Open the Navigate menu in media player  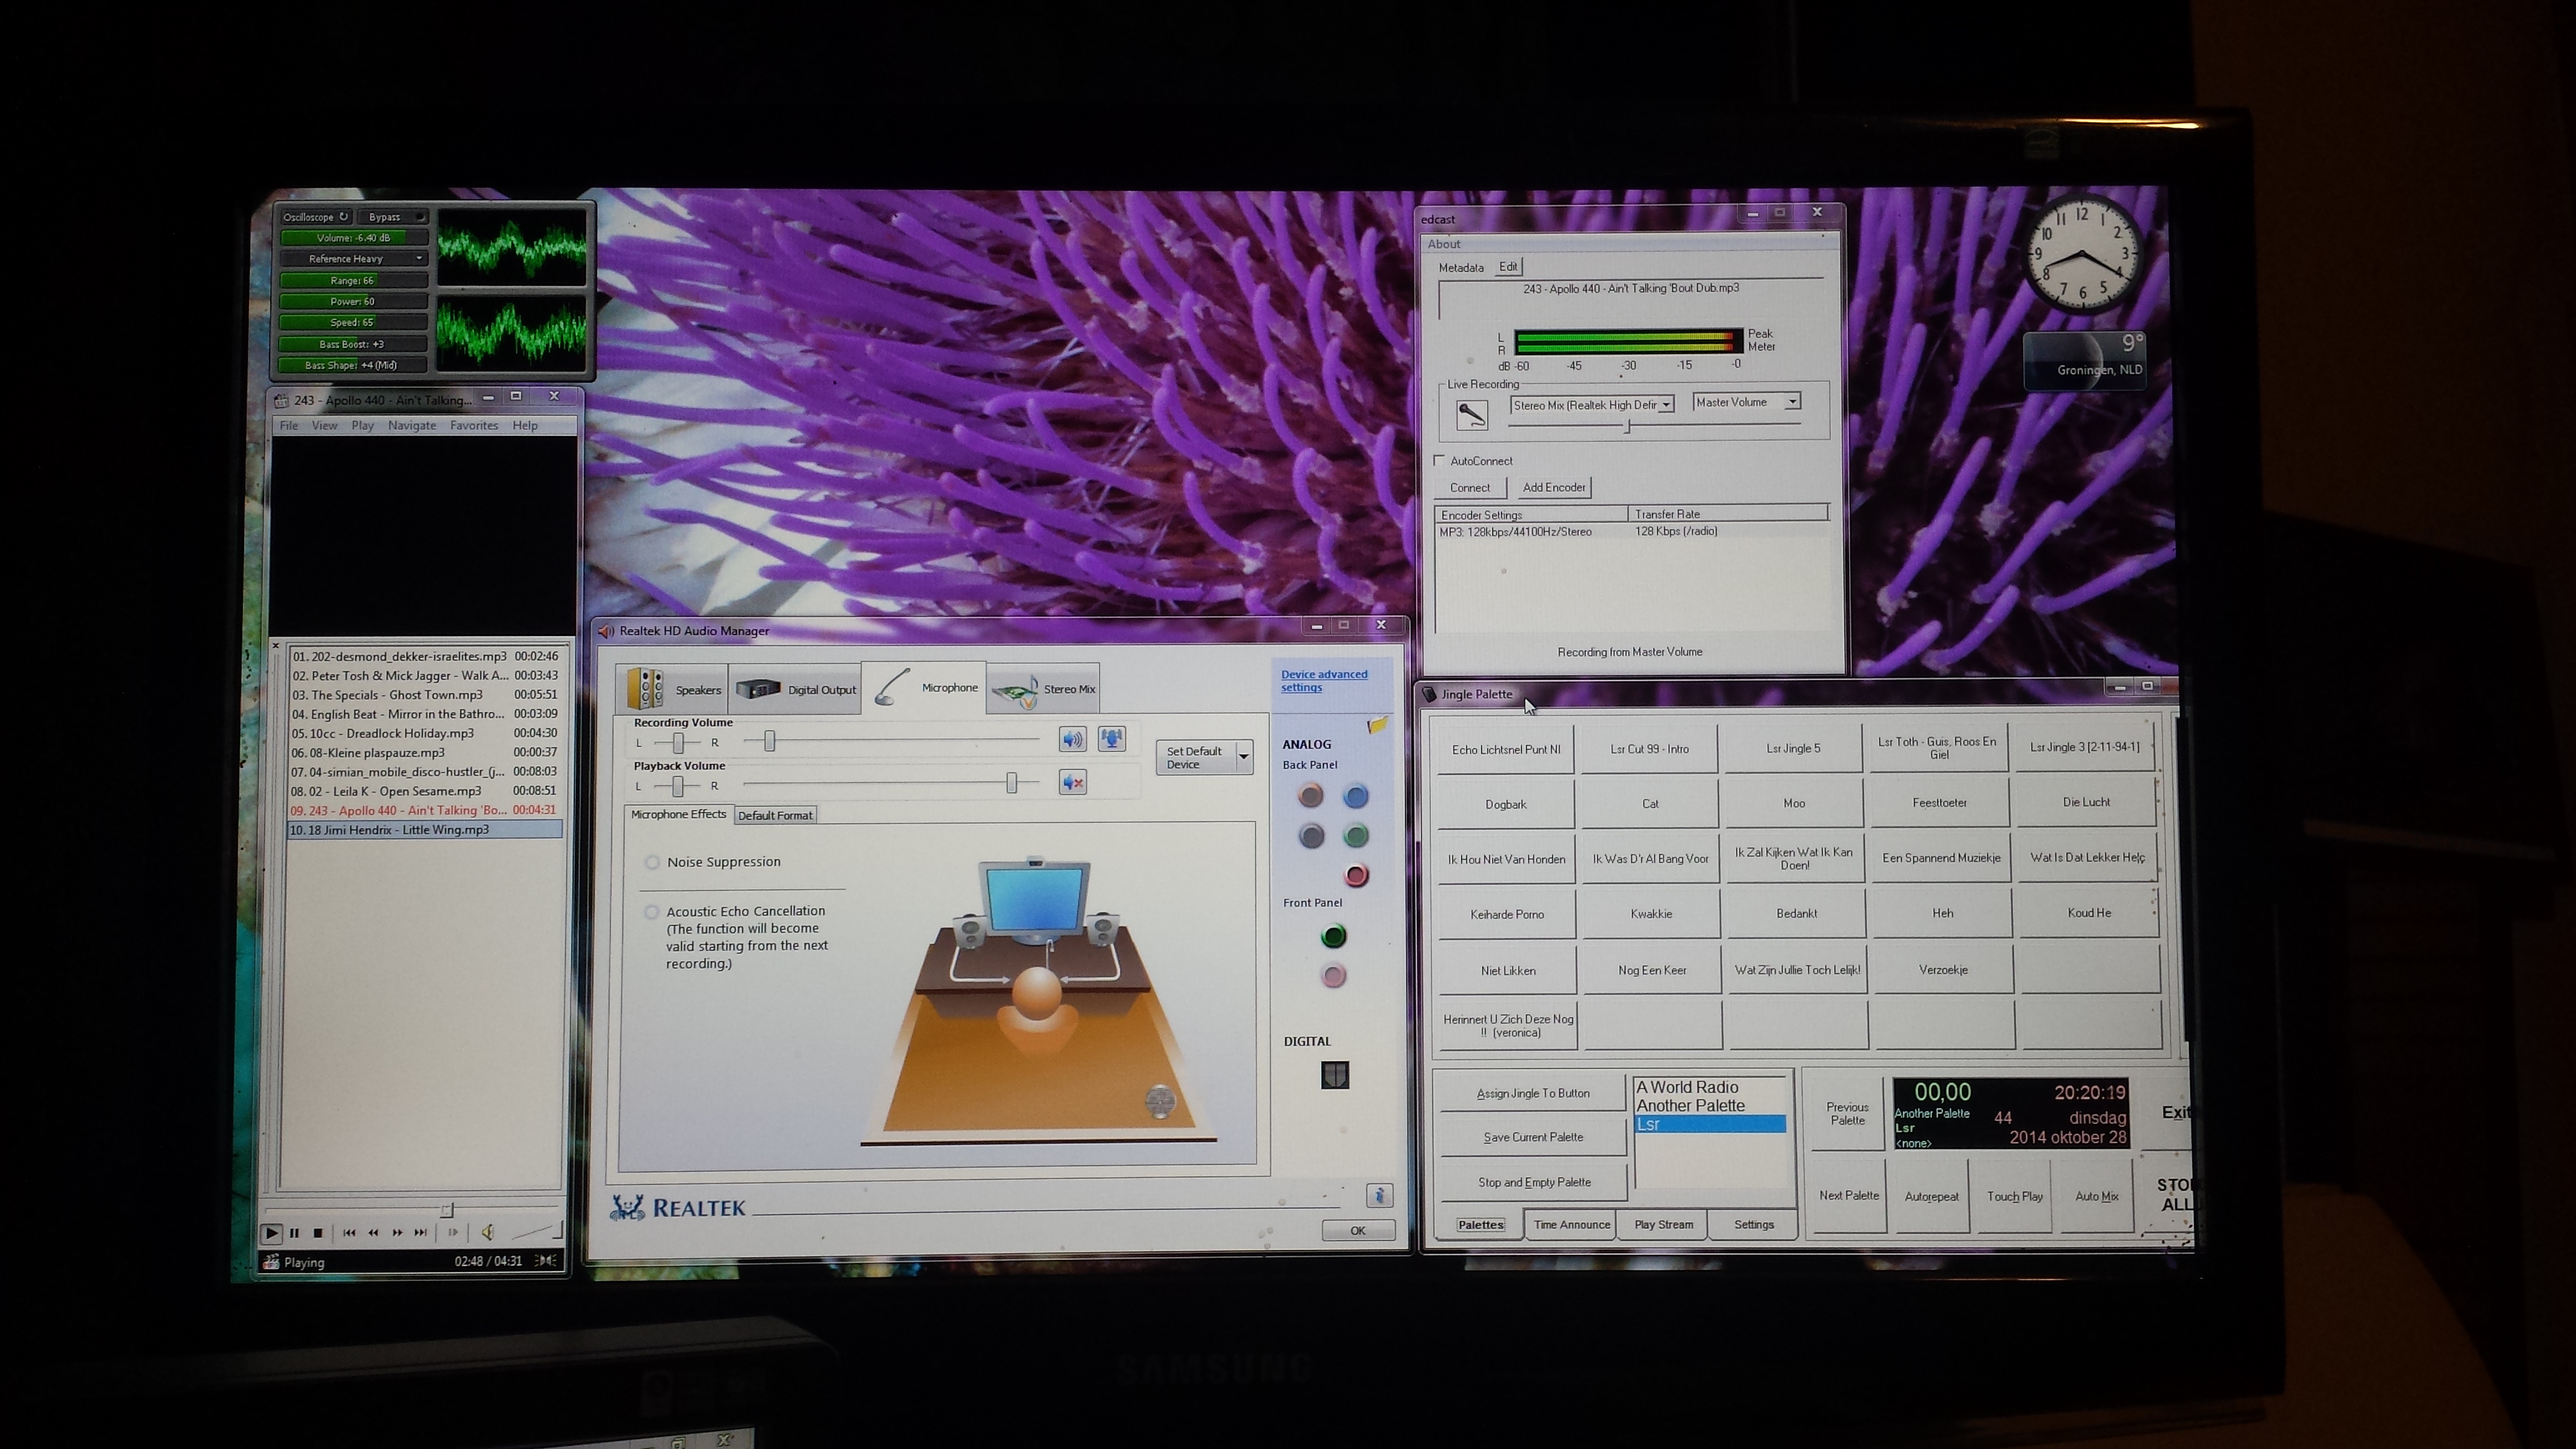pyautogui.click(x=412, y=426)
